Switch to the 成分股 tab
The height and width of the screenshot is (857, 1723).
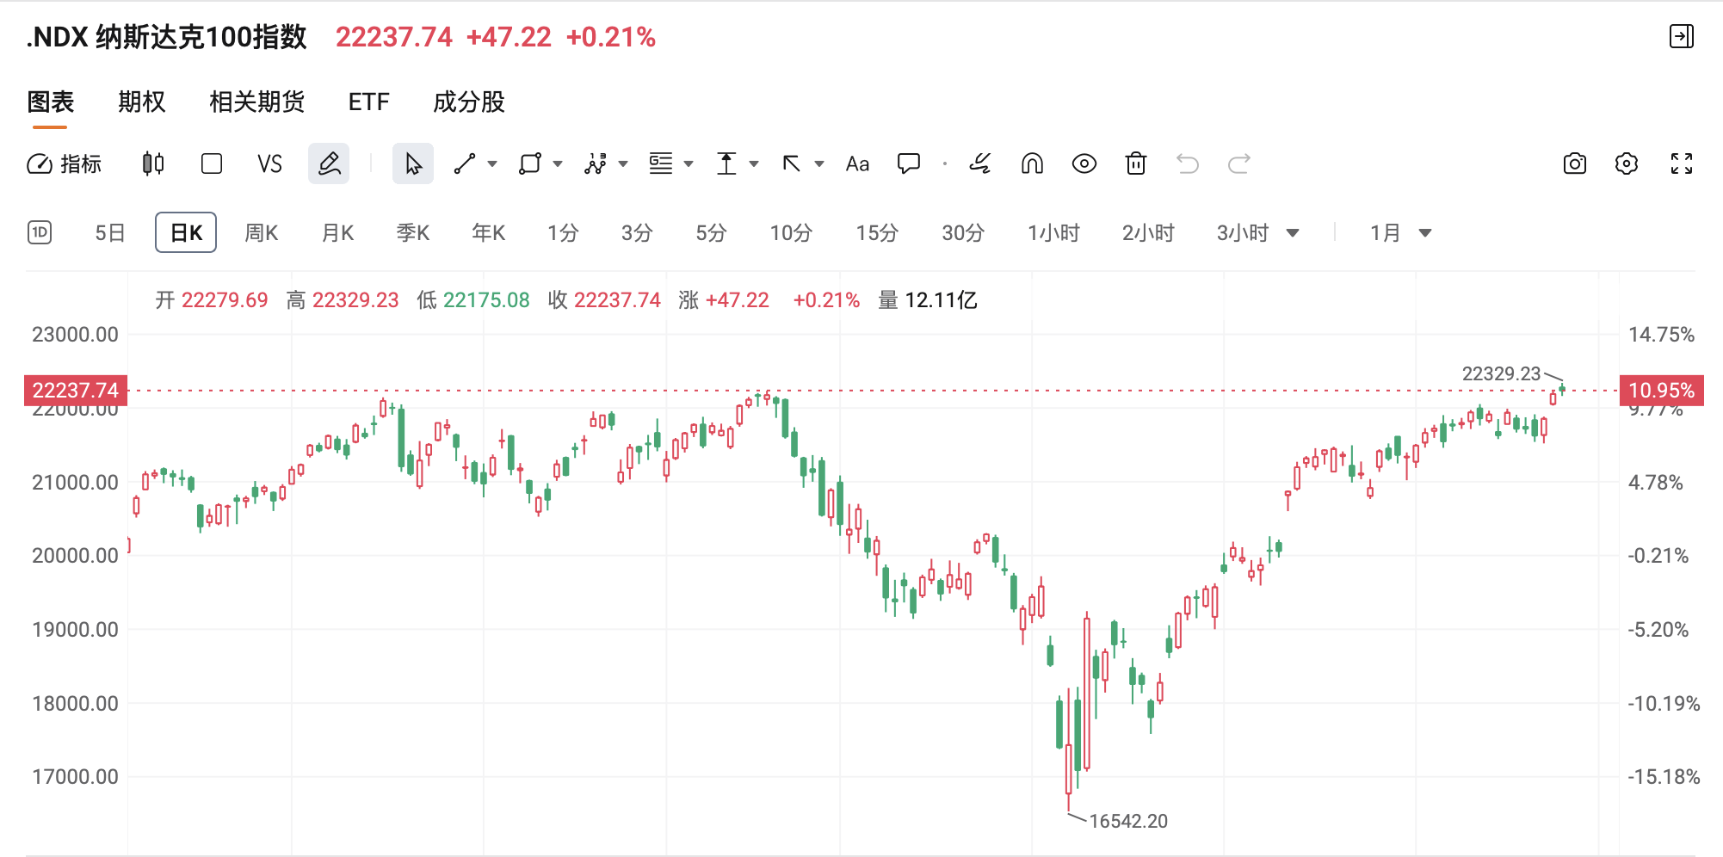(x=469, y=102)
